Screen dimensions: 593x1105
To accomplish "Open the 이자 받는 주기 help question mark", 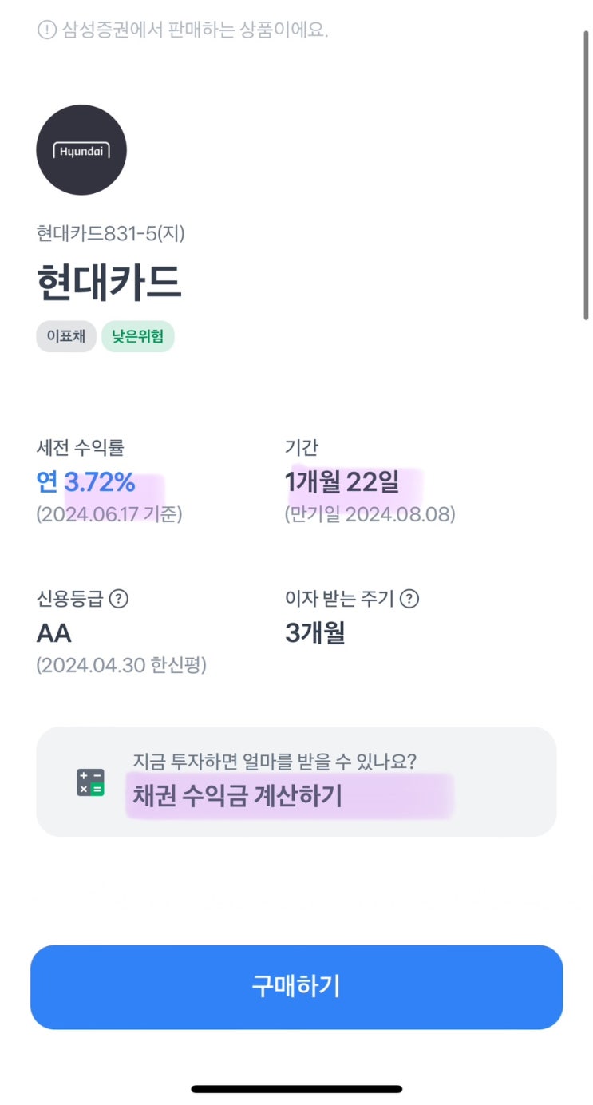I will [x=409, y=598].
